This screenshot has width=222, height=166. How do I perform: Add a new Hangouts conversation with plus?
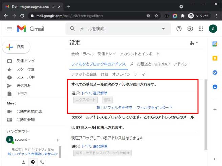57,140
